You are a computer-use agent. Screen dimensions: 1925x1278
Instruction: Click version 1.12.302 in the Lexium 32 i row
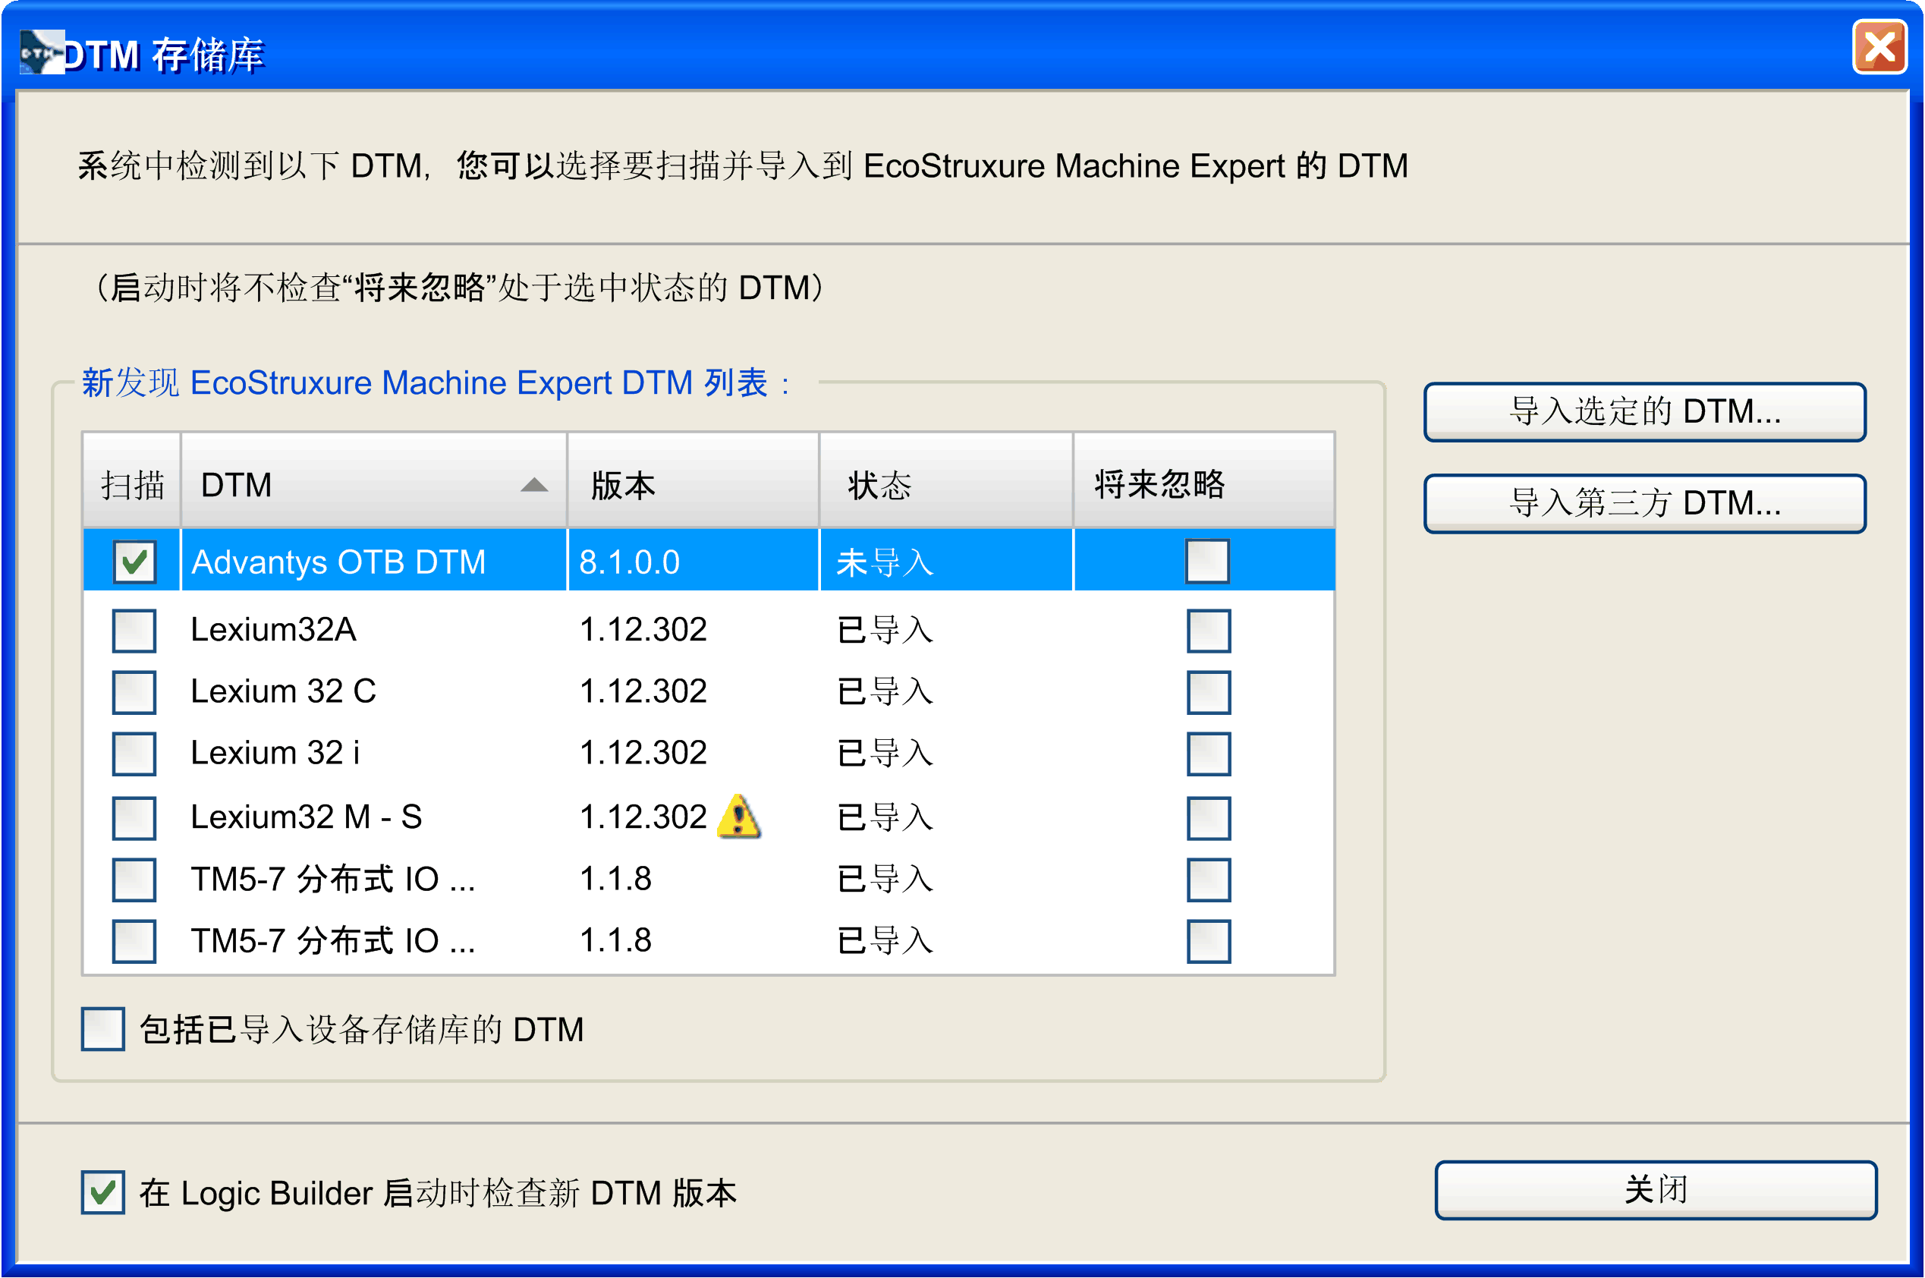click(x=643, y=753)
